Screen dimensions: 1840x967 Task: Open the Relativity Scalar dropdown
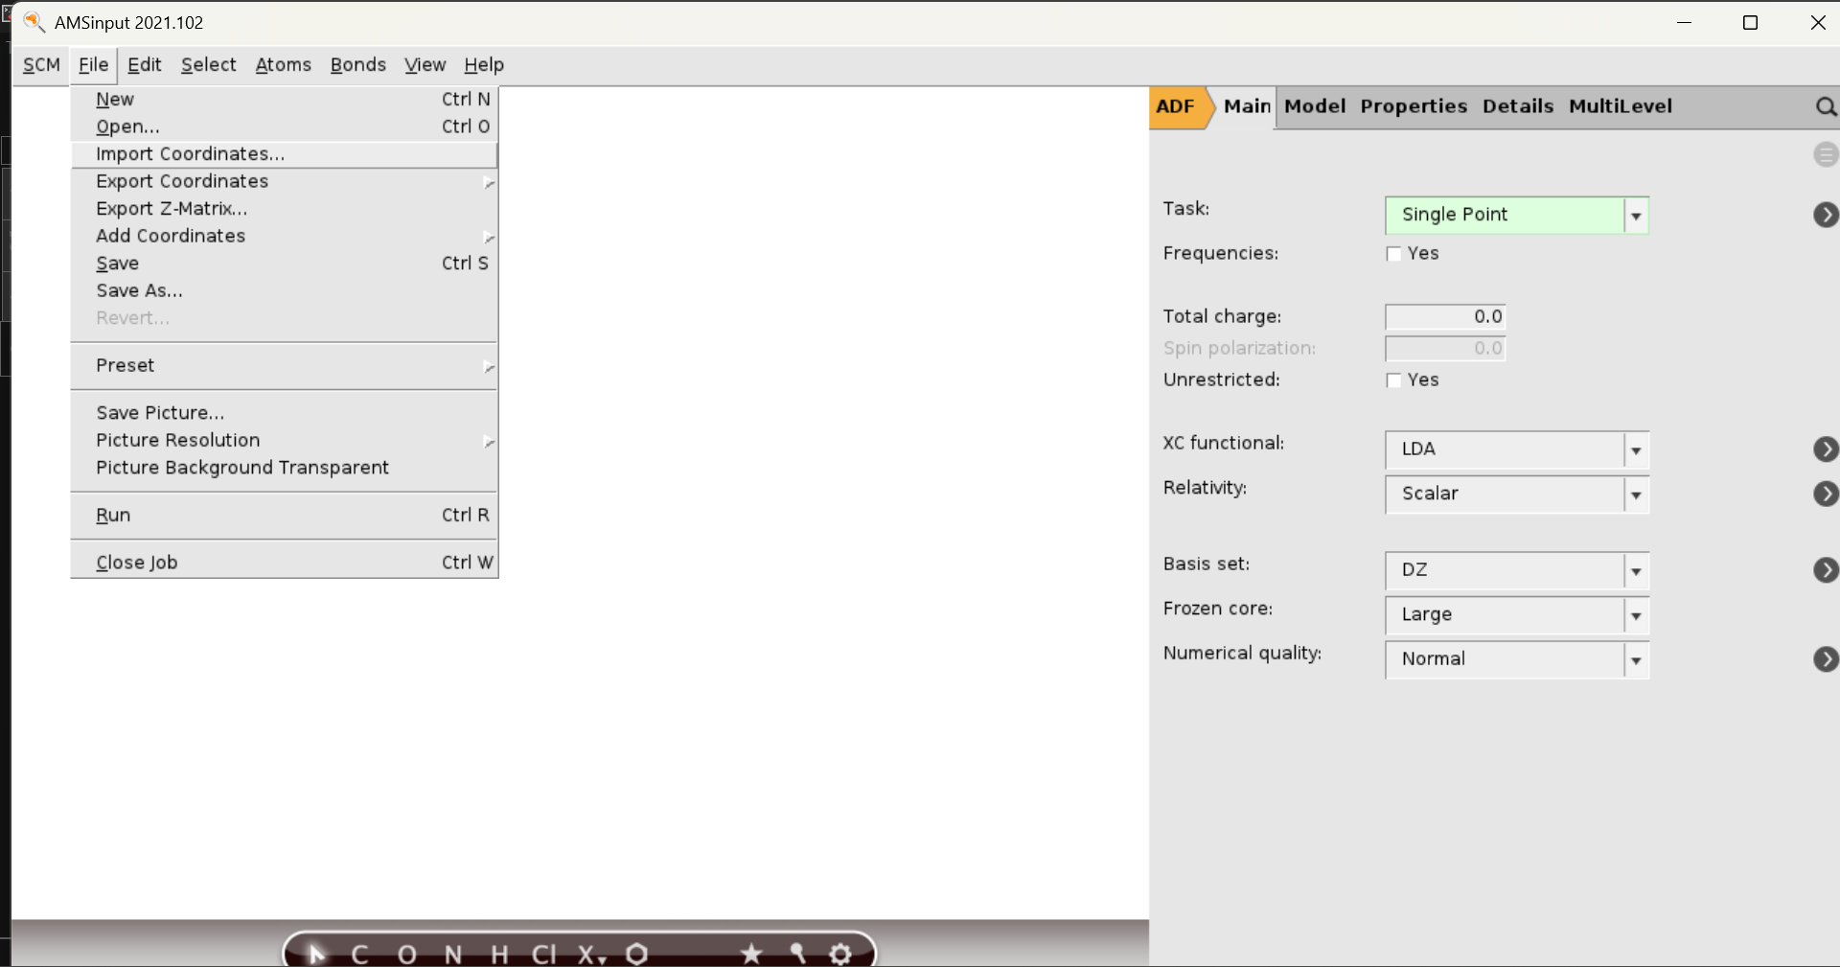(x=1516, y=495)
